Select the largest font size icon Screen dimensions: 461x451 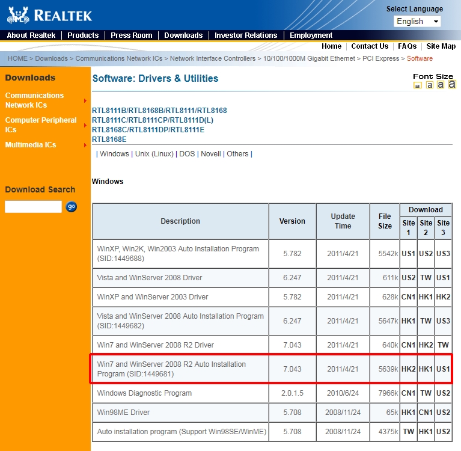click(452, 84)
